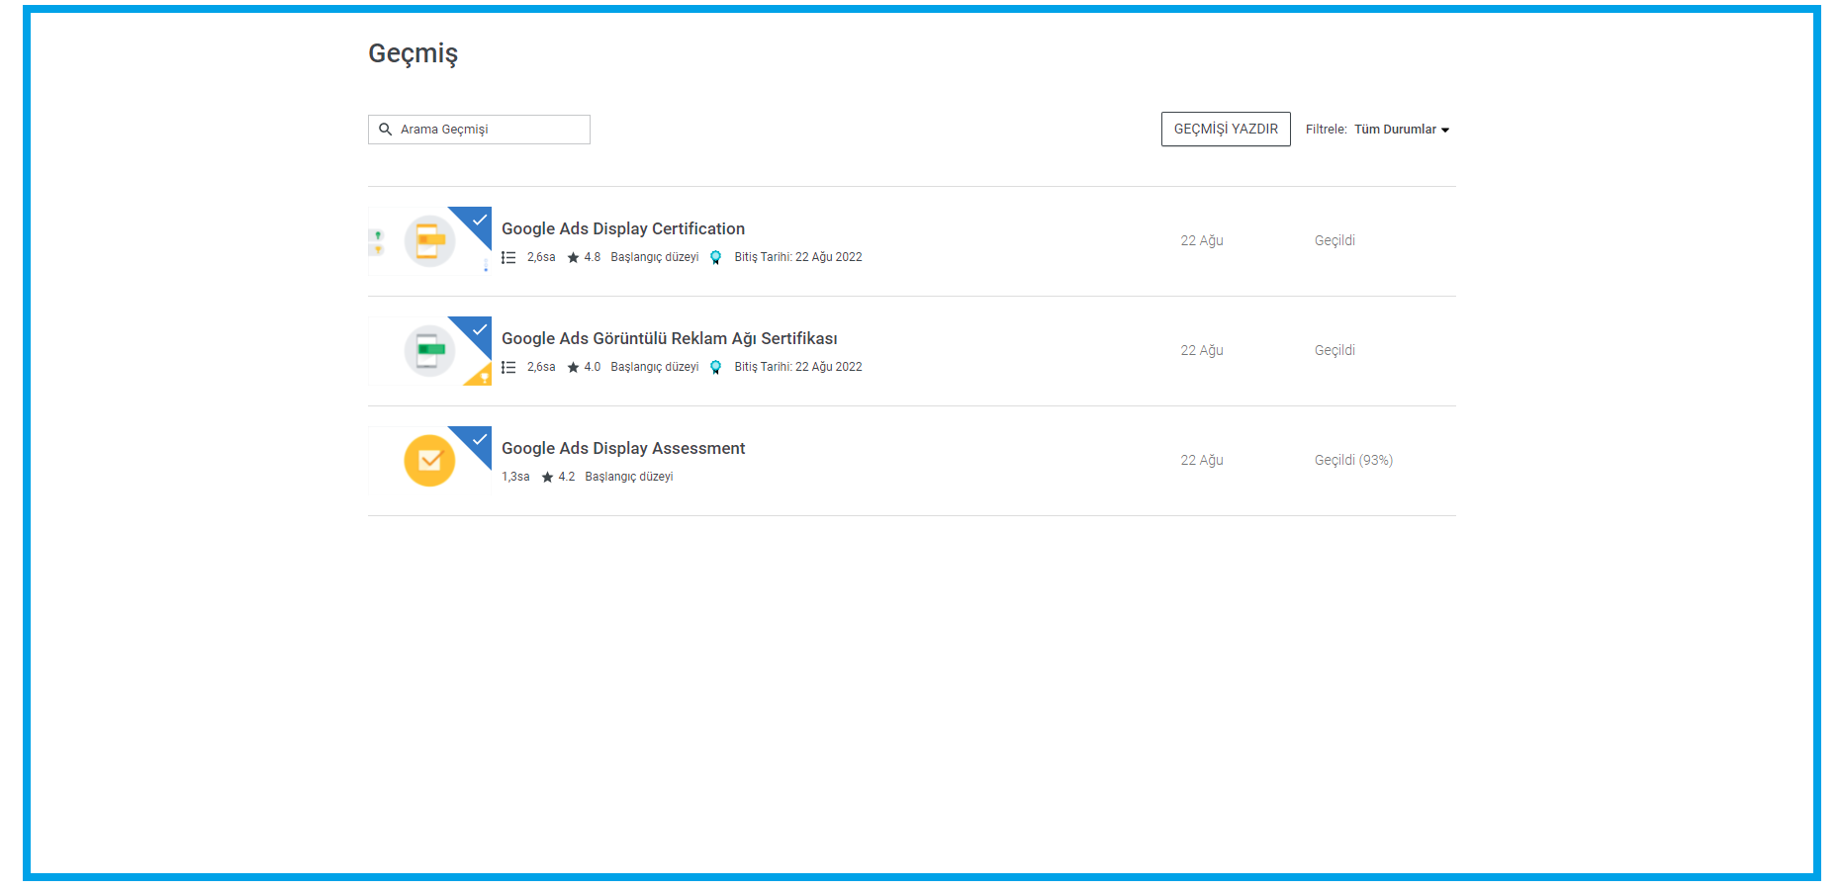This screenshot has width=1840, height=890.
Task: Click the search magnifier icon
Action: tap(386, 130)
